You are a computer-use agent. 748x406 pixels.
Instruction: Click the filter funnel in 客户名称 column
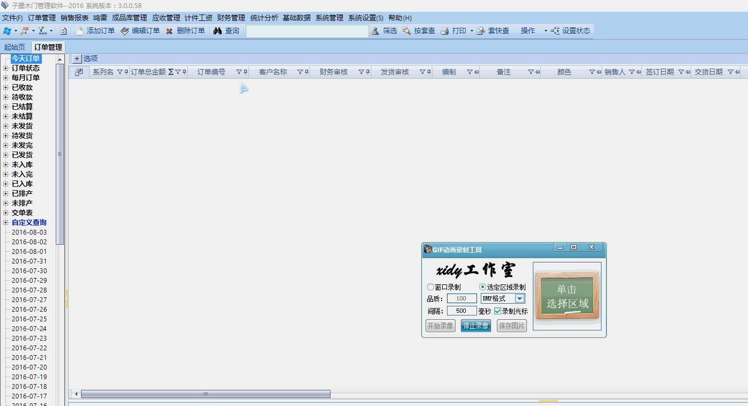[x=300, y=72]
